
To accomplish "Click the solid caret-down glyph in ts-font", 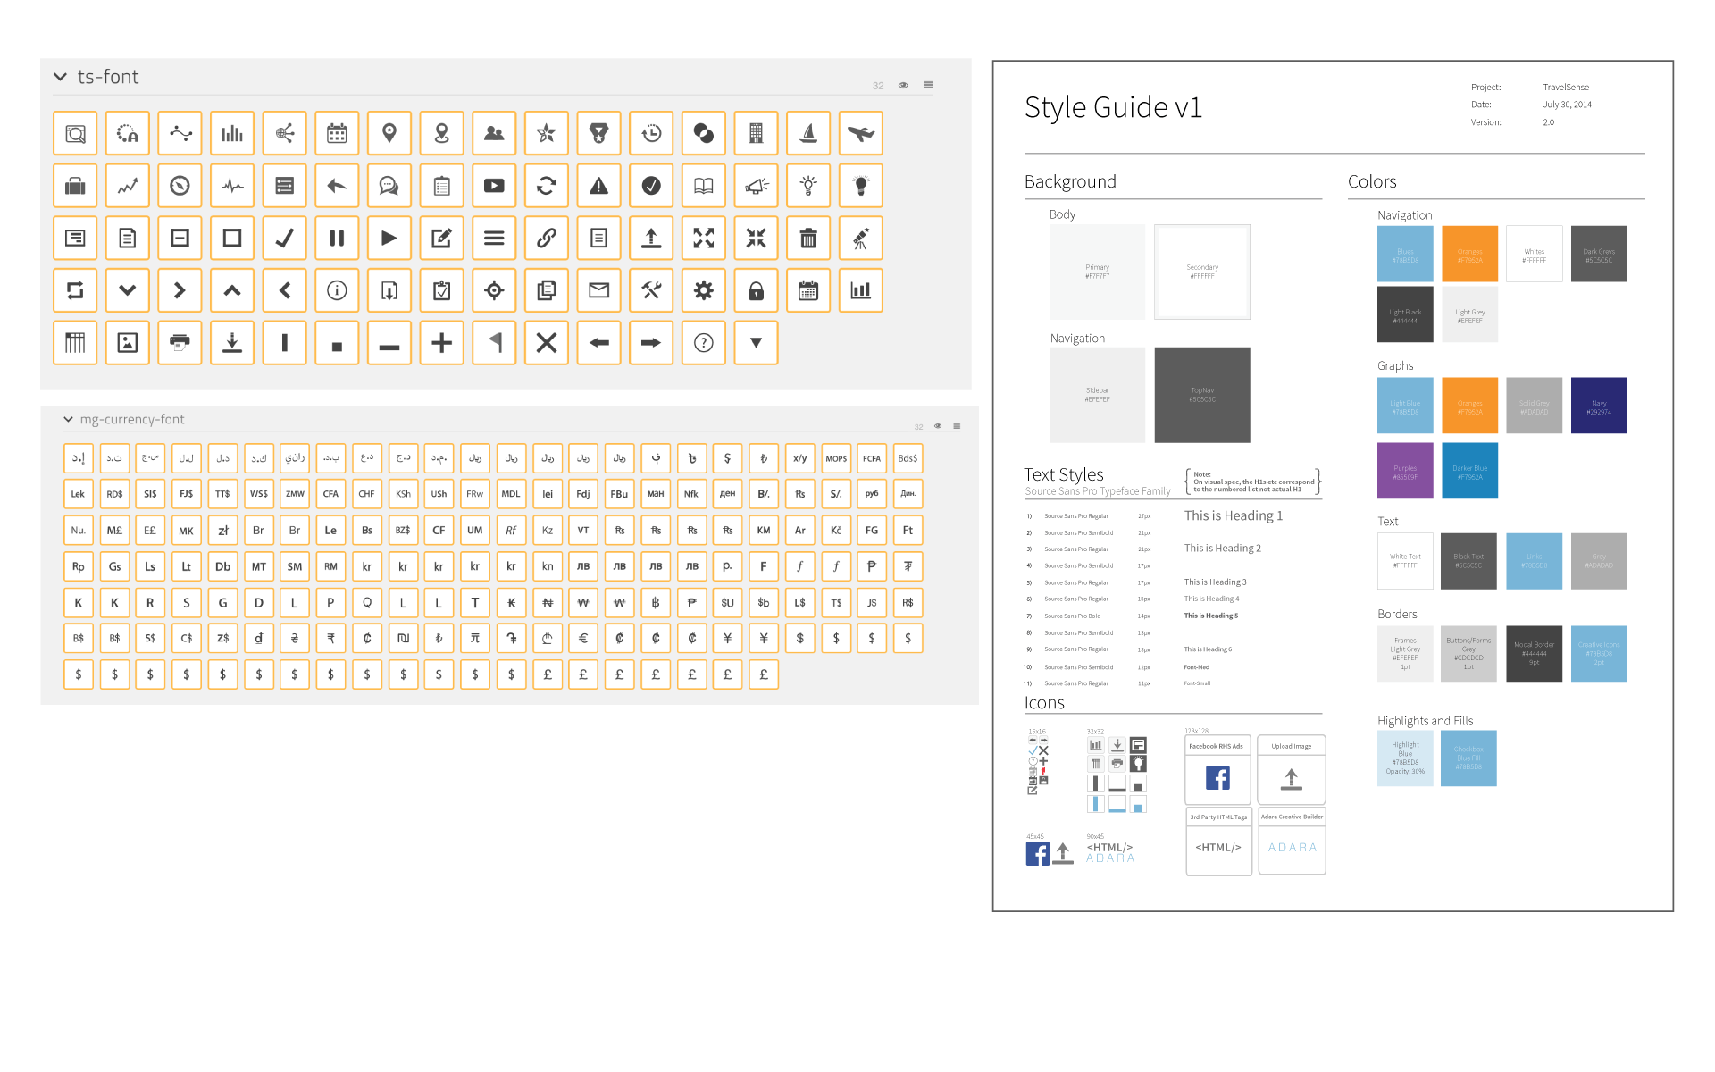I will point(756,343).
